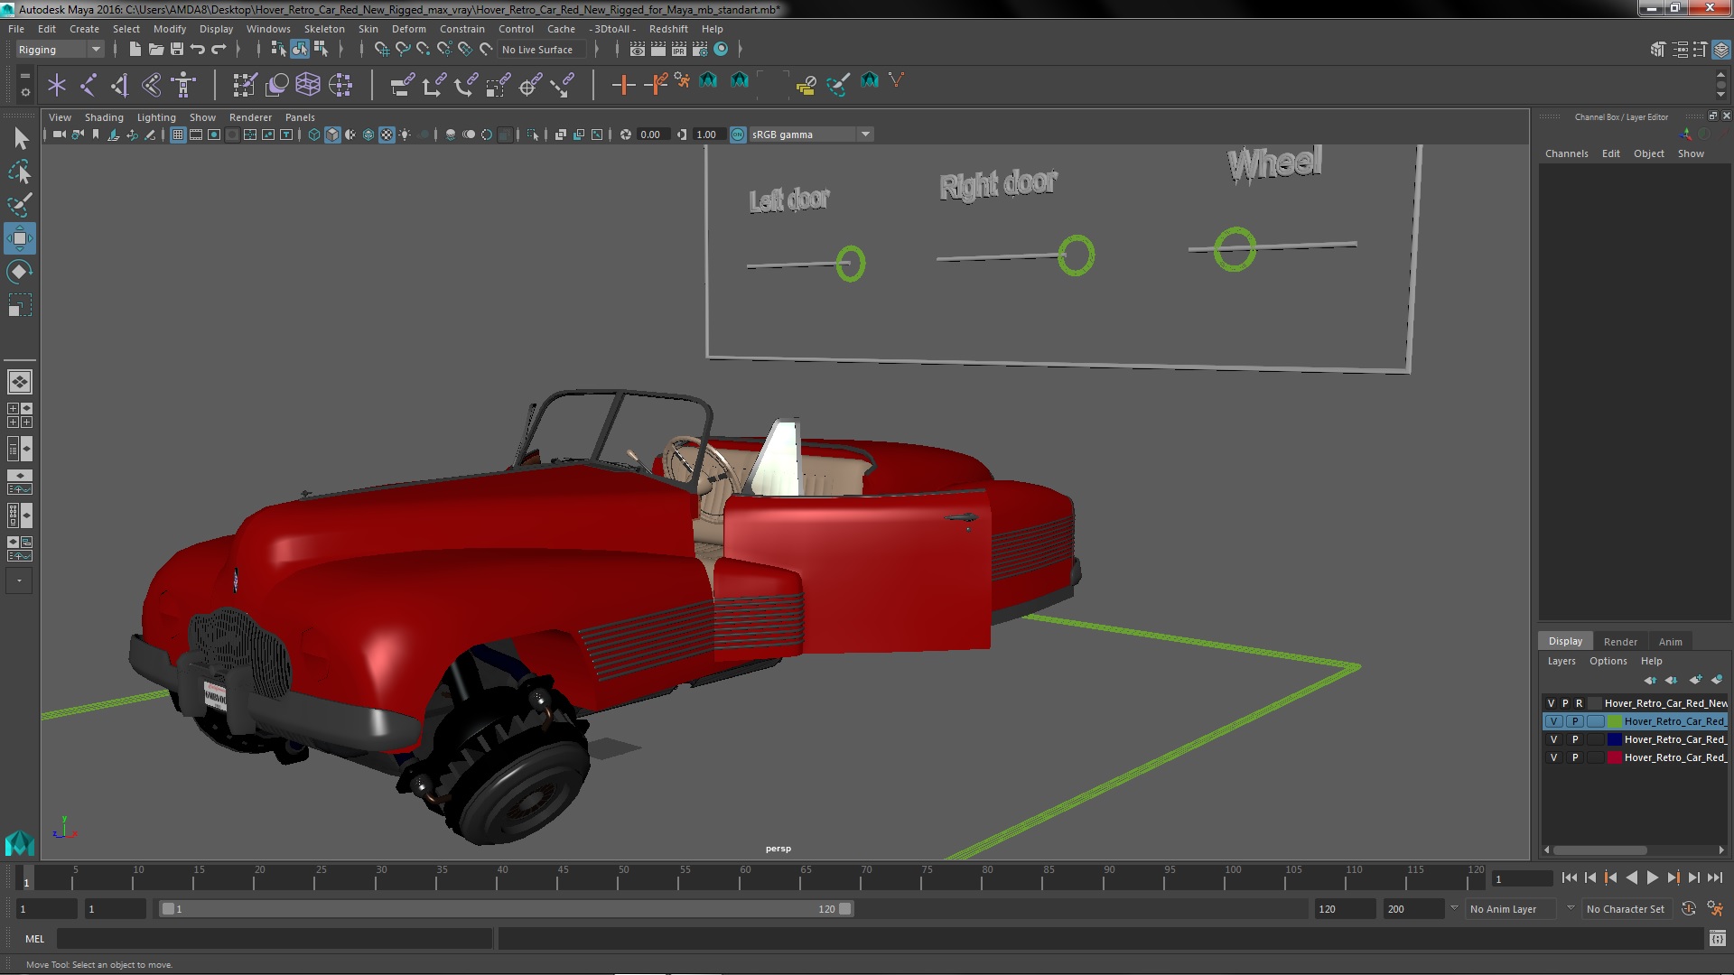Click the No Live Surface button
This screenshot has height=975, width=1734.
(x=537, y=50)
